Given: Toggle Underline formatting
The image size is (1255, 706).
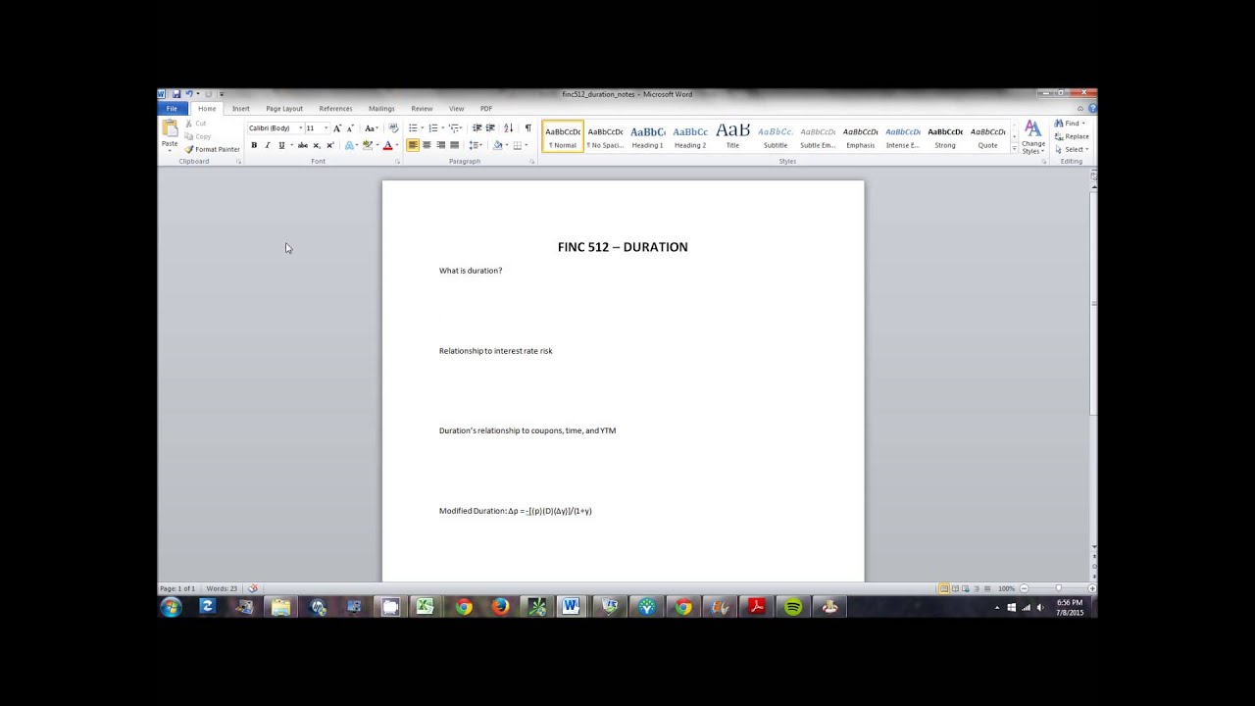Looking at the screenshot, I should (x=280, y=145).
